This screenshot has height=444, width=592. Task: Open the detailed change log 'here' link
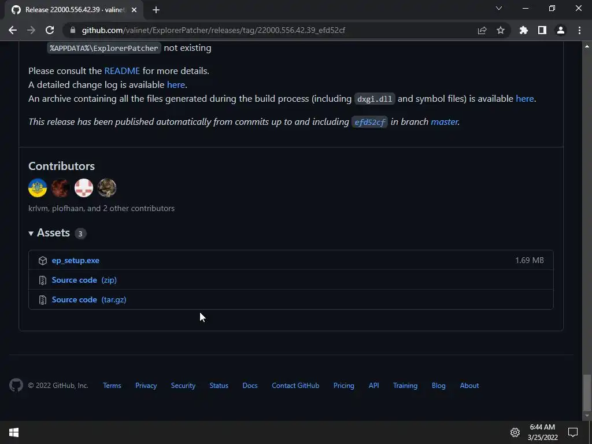176,84
